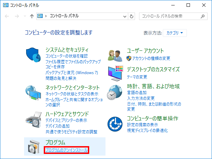
Task: Refresh the Control Panel view
Action: tap(132, 16)
